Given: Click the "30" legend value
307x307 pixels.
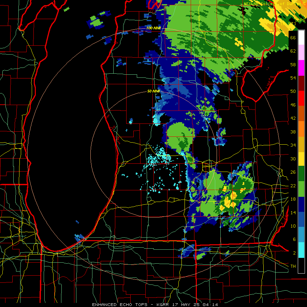Looking at the screenshot, I should (x=293, y=159).
